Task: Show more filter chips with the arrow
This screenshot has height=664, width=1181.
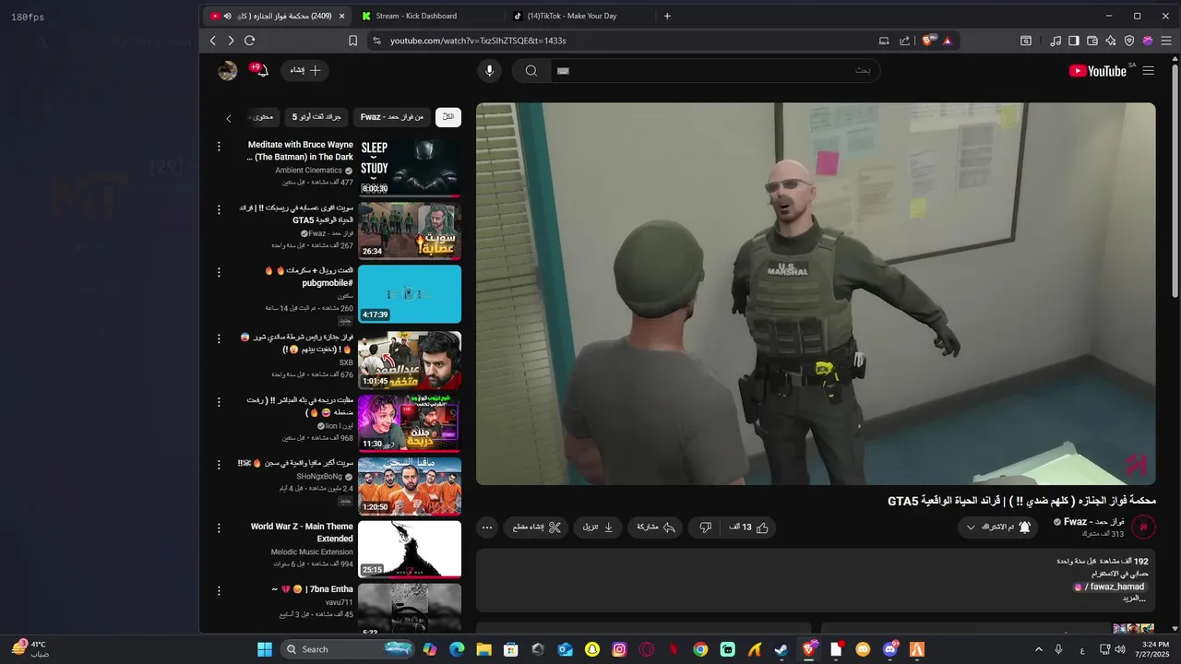Action: (x=229, y=118)
